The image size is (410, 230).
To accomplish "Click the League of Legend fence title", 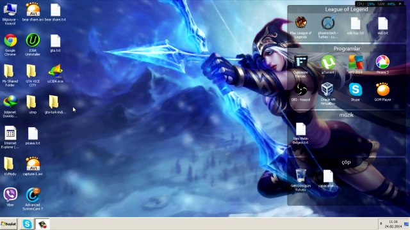I will click(347, 10).
